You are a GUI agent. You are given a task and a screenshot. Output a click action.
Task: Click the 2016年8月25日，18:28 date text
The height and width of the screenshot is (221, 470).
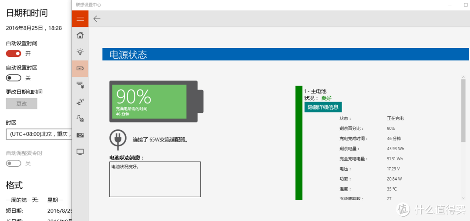[34, 28]
